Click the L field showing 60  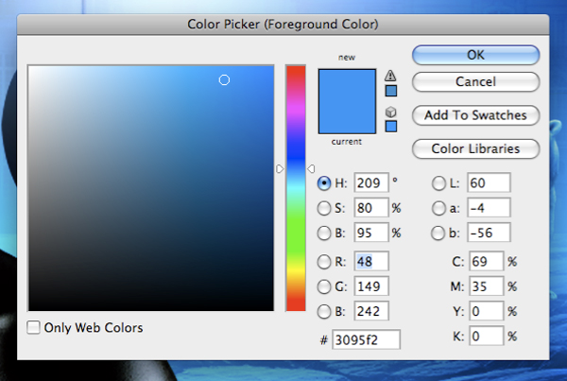[x=489, y=182]
